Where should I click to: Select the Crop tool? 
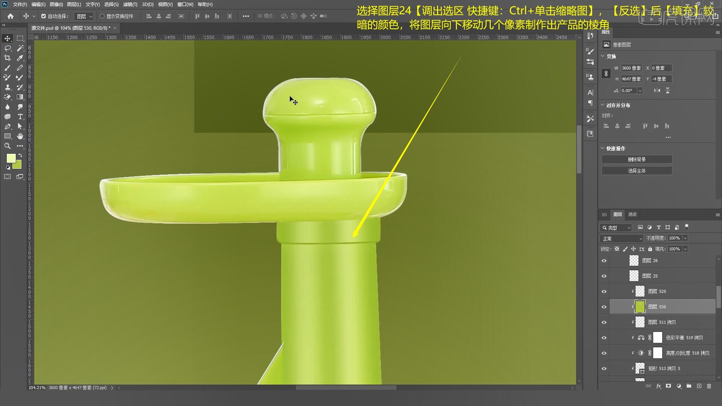point(8,58)
